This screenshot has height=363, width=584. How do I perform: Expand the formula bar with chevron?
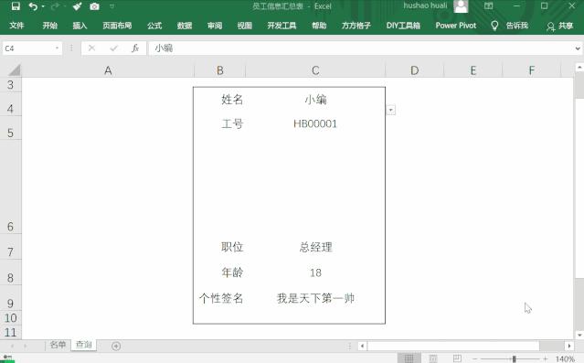tap(578, 48)
